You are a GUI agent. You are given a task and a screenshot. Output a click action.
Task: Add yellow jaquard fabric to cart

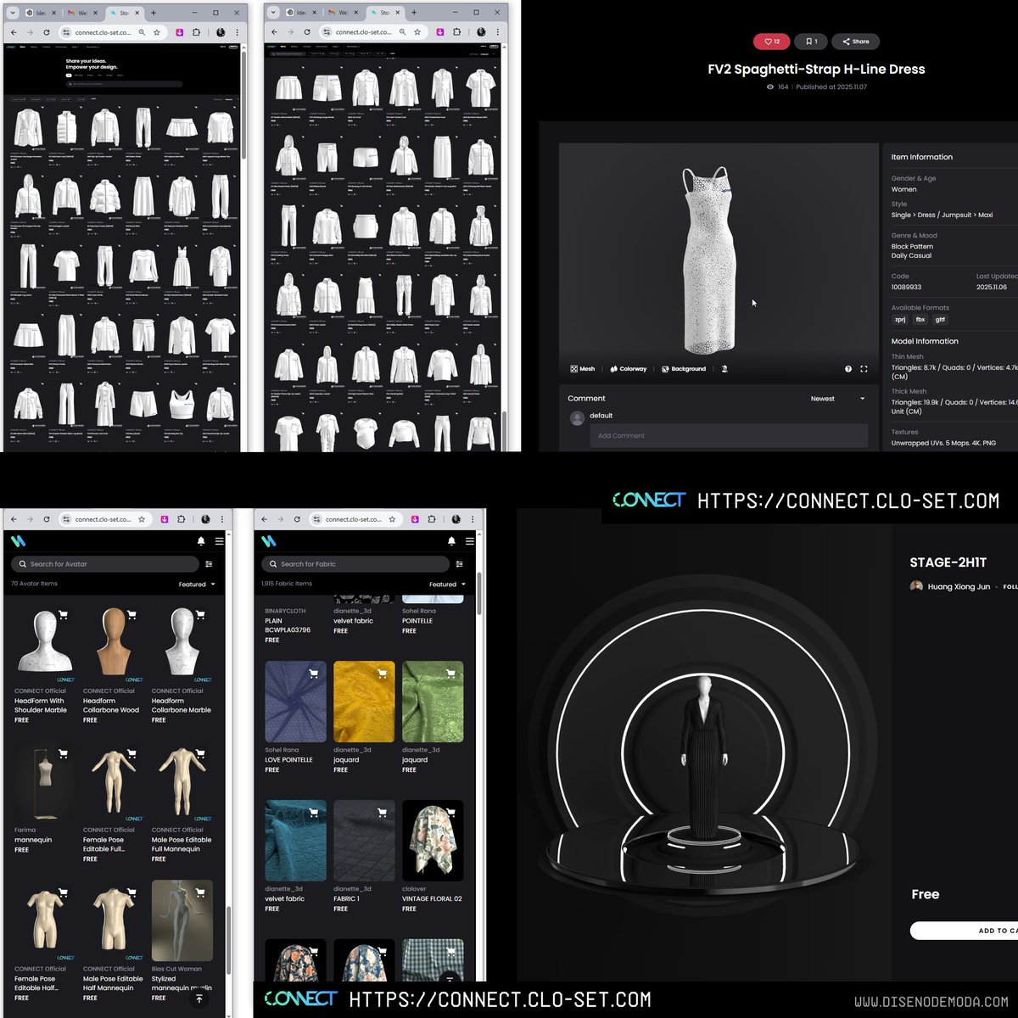click(382, 674)
